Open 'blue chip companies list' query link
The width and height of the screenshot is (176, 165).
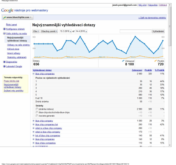pos(47,125)
